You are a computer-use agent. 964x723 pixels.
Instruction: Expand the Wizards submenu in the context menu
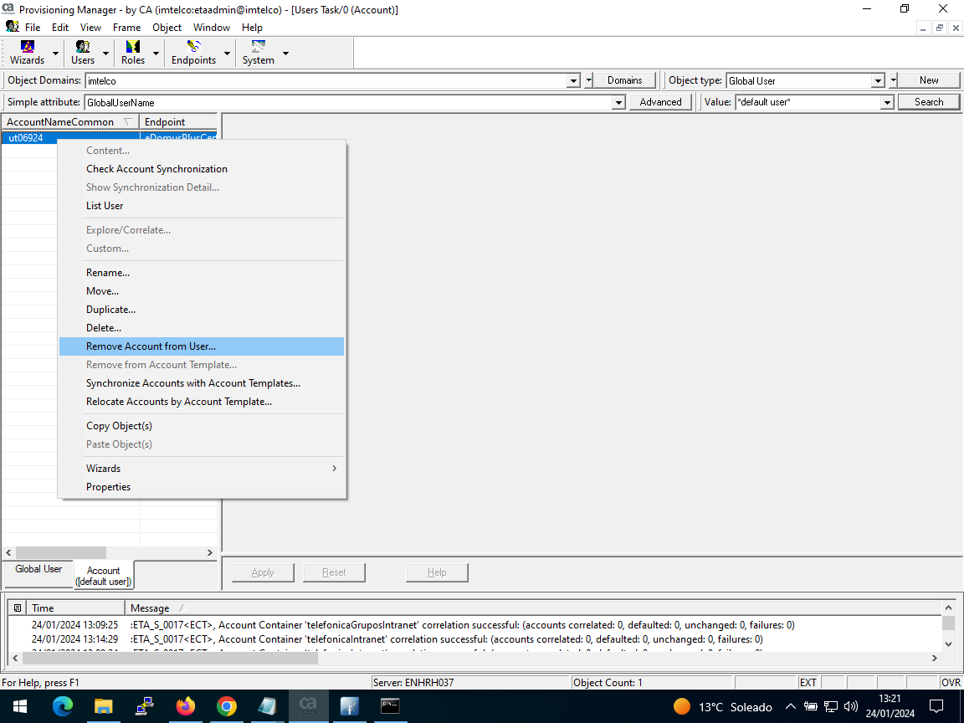click(103, 468)
